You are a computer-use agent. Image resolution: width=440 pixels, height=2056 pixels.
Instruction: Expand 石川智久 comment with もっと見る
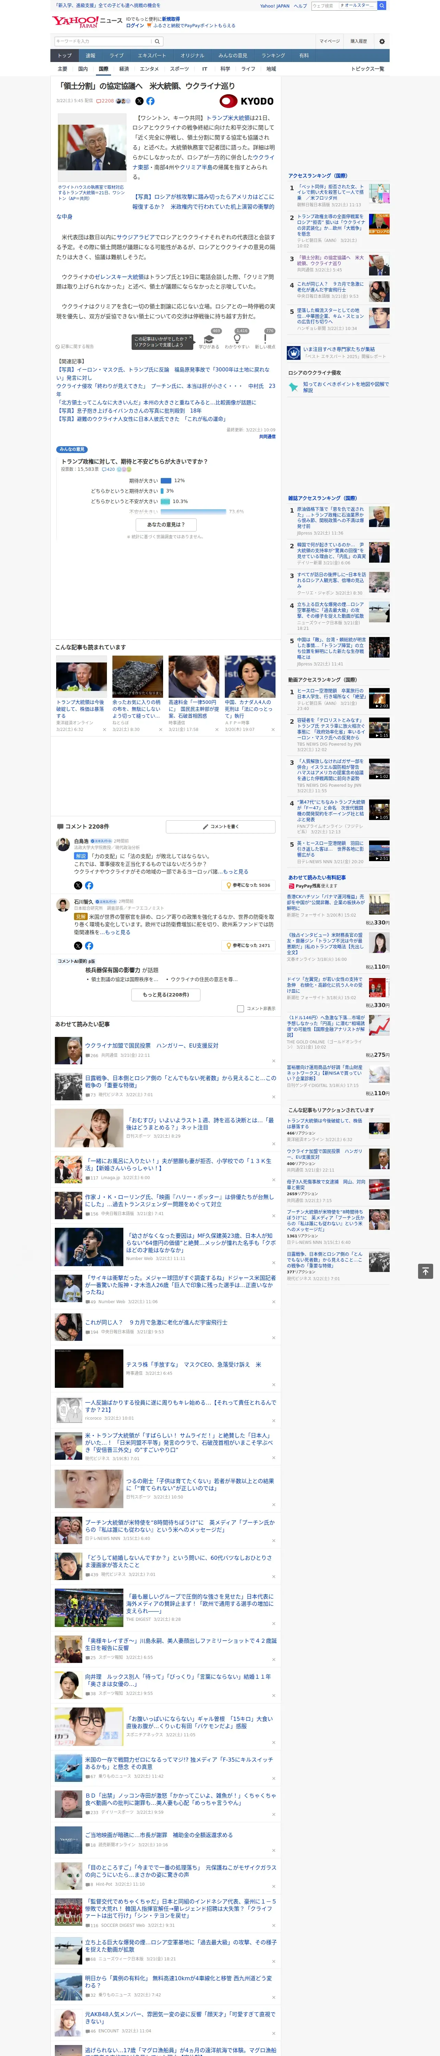tap(118, 931)
